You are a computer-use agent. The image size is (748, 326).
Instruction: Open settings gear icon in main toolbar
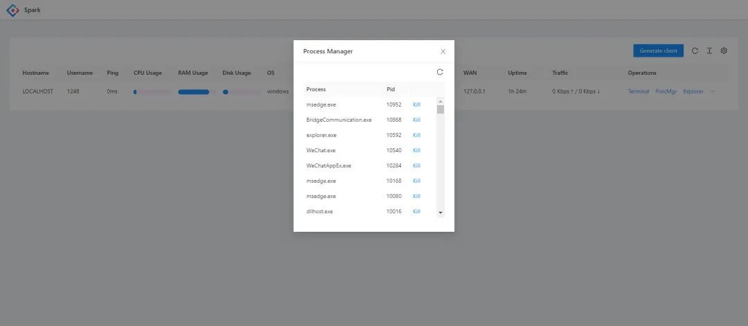point(724,51)
